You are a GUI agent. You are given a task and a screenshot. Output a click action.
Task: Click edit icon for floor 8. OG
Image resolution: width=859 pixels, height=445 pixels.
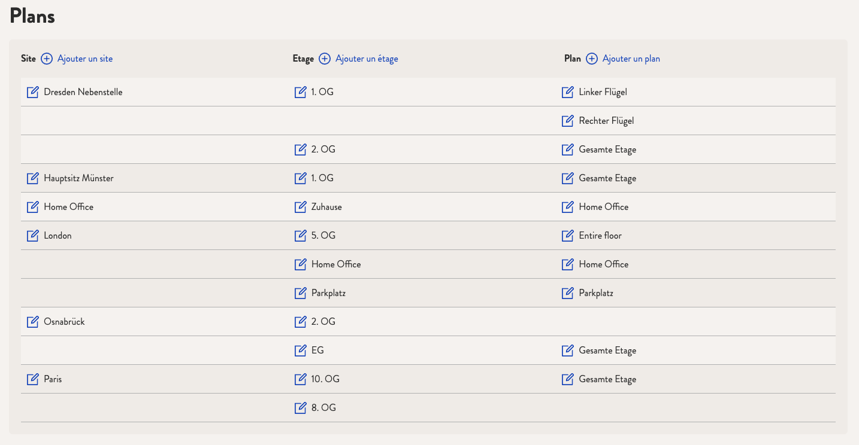[301, 408]
